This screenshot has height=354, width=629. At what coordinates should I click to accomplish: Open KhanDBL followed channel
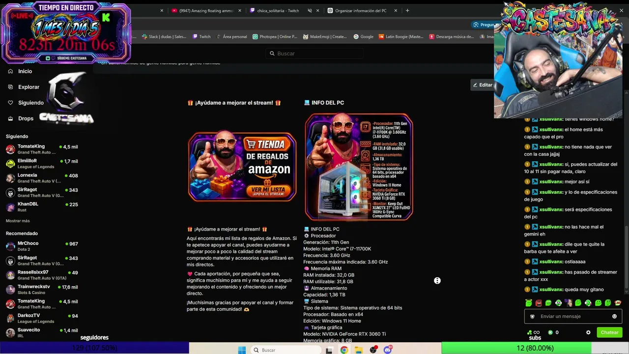[42, 206]
